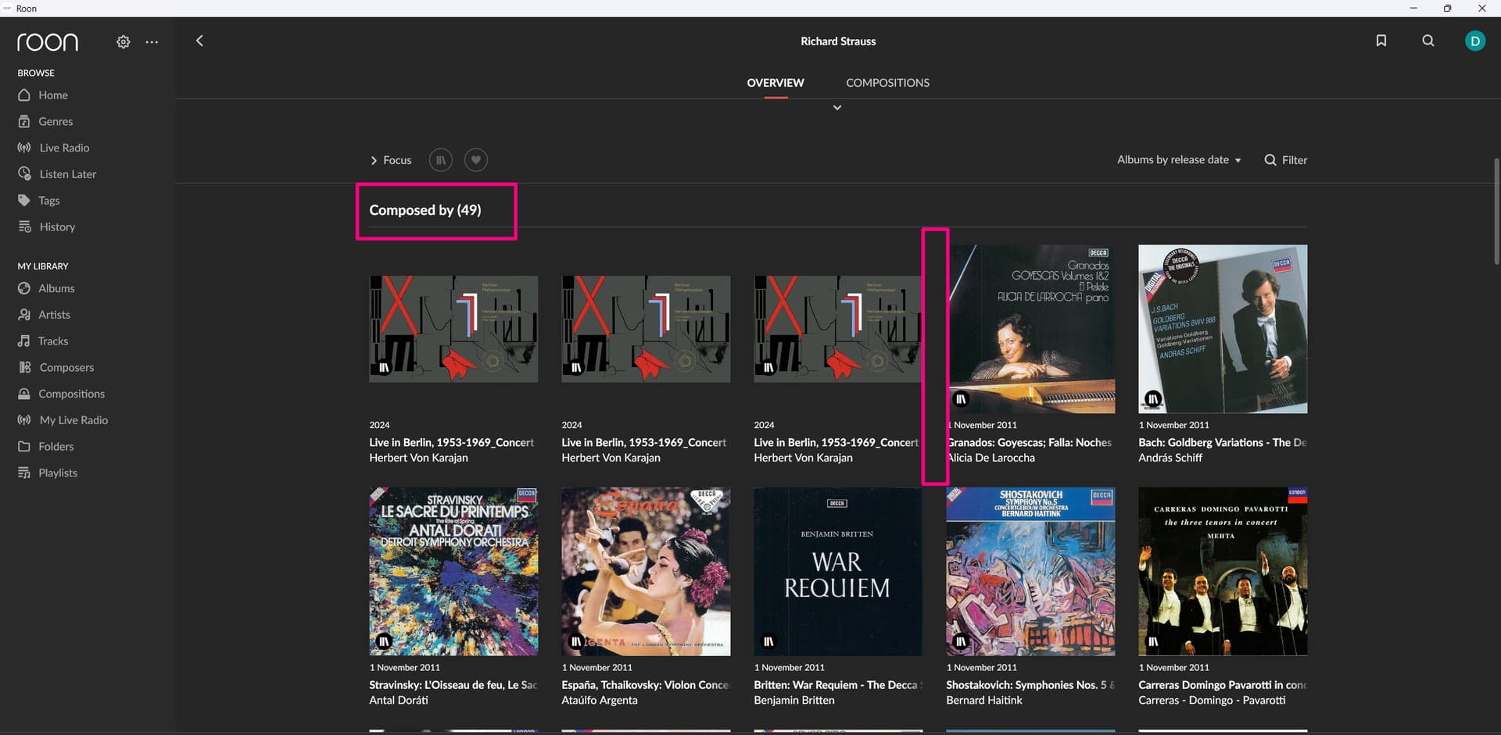
Task: Open Herbert Von Karajan artist link
Action: [x=418, y=458]
